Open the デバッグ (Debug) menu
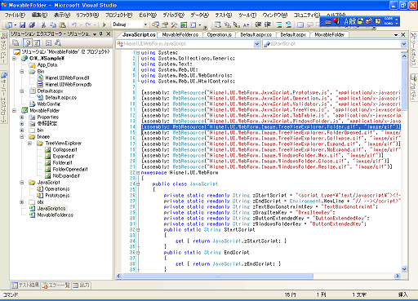 coord(174,15)
